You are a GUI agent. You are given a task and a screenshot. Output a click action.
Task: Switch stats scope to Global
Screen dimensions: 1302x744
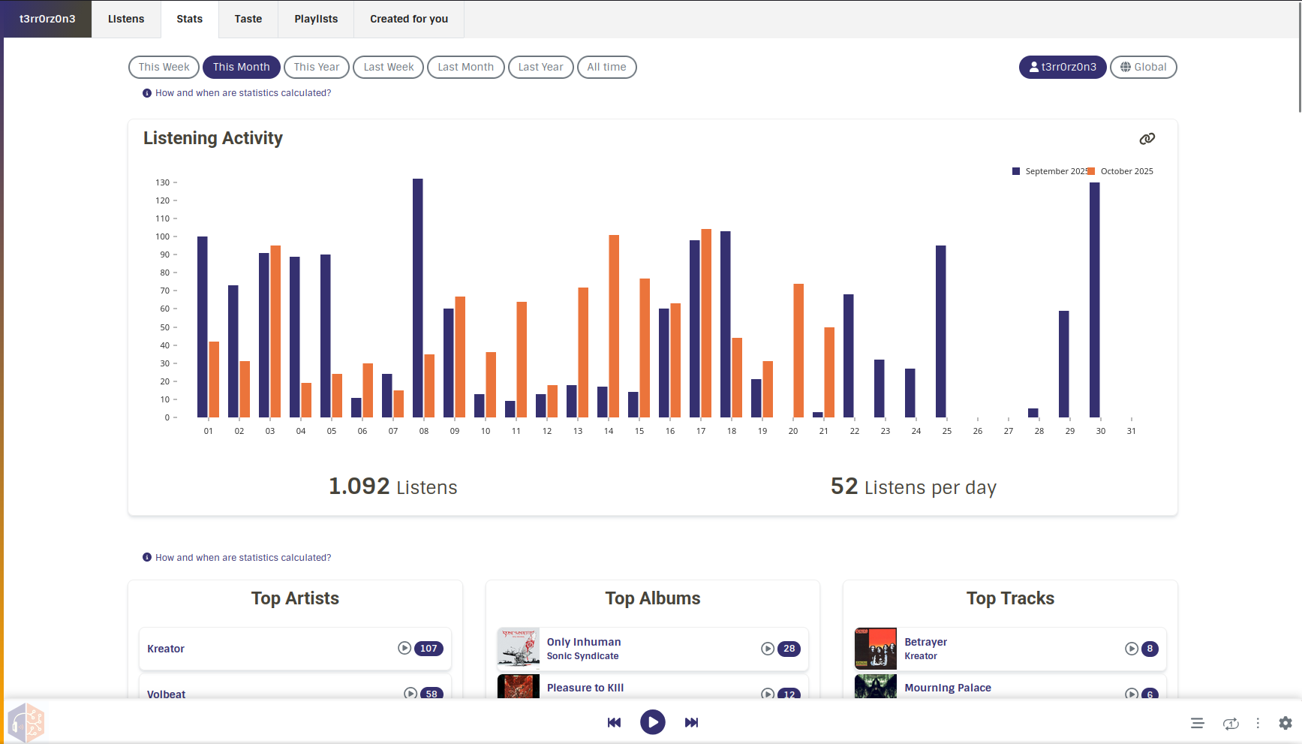[x=1143, y=67]
